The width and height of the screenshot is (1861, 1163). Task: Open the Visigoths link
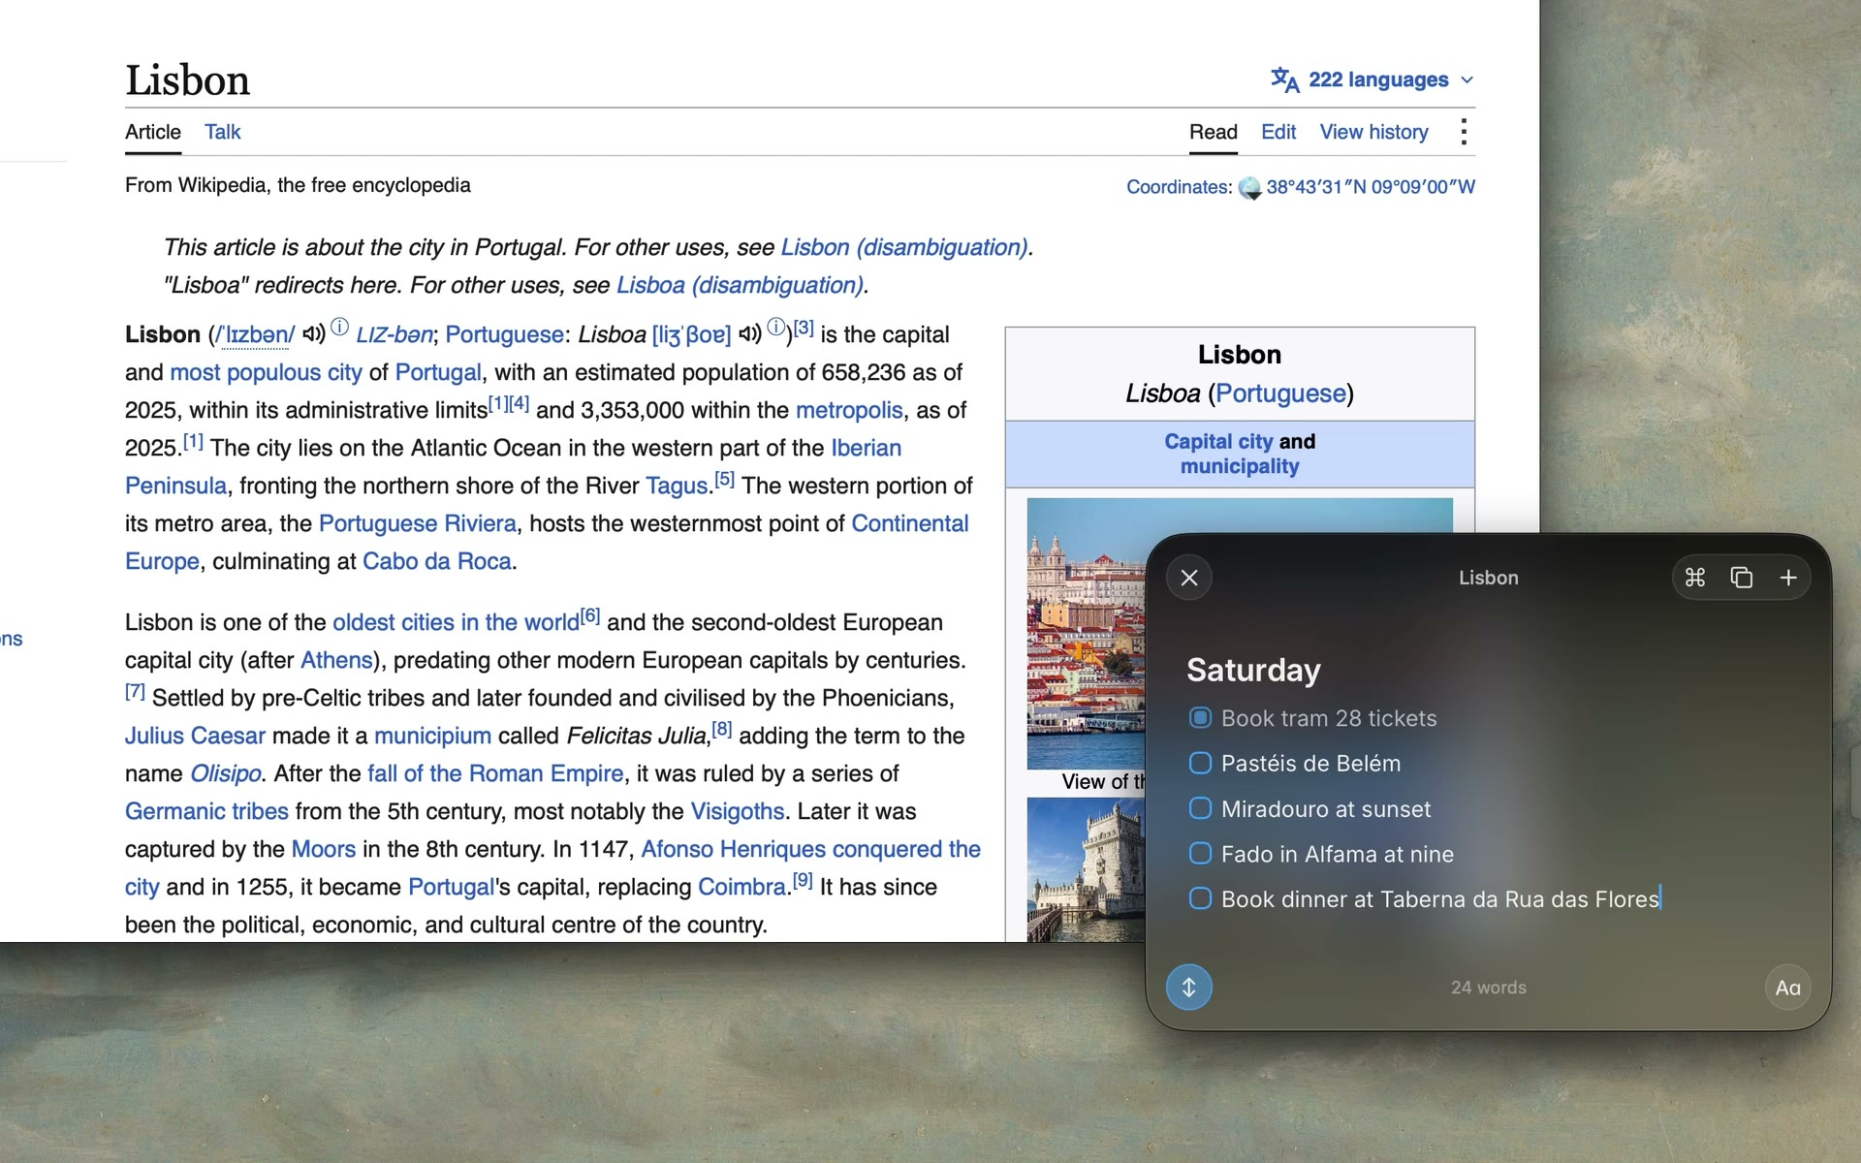coord(738,811)
